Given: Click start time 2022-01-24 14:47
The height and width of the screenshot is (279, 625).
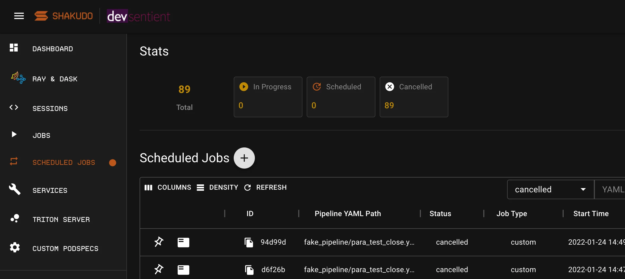Looking at the screenshot, I should 596,269.
